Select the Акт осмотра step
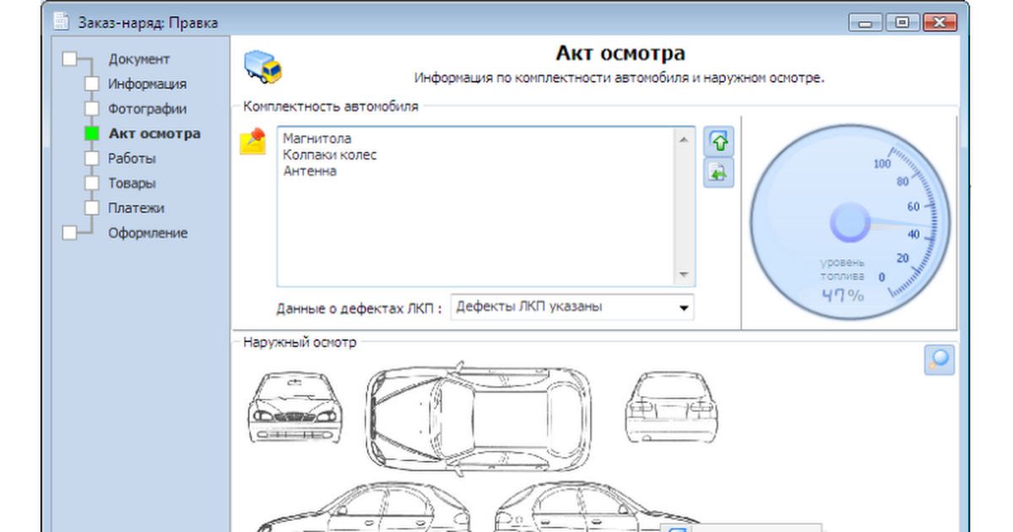1013x532 pixels. coord(154,133)
